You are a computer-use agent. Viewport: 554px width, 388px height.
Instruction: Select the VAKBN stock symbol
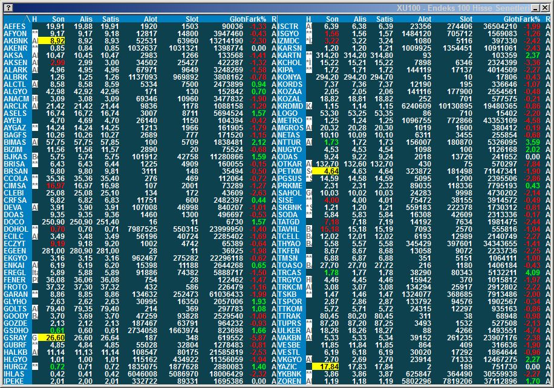(289, 337)
